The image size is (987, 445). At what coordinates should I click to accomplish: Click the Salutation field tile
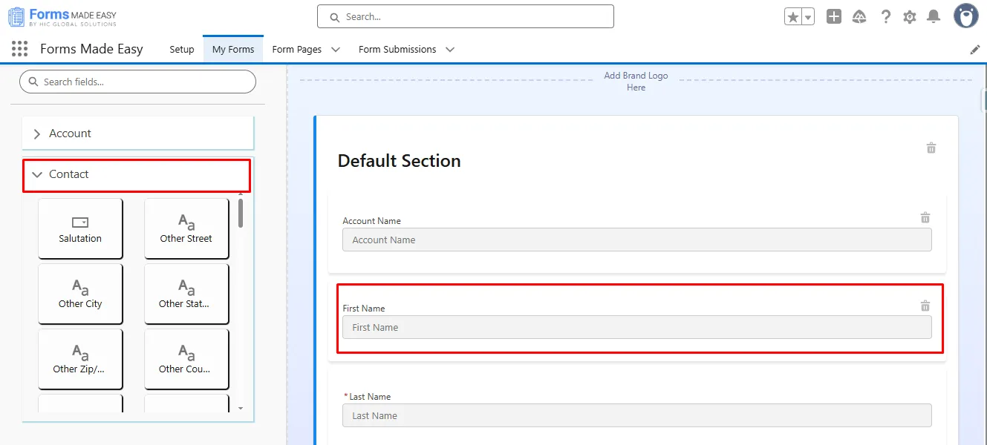[x=80, y=228]
